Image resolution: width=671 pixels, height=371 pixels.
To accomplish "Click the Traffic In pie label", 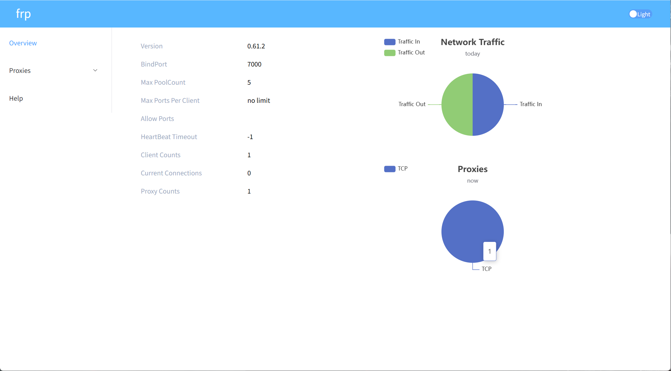I will 530,104.
